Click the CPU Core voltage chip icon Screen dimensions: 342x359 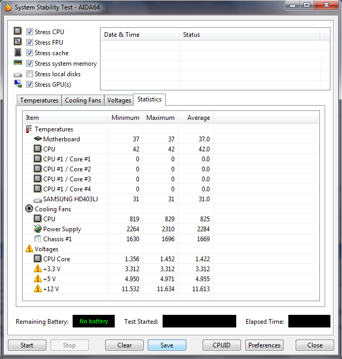[x=37, y=259]
